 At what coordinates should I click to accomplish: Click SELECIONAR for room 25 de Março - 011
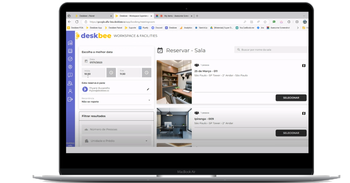pos(291,98)
